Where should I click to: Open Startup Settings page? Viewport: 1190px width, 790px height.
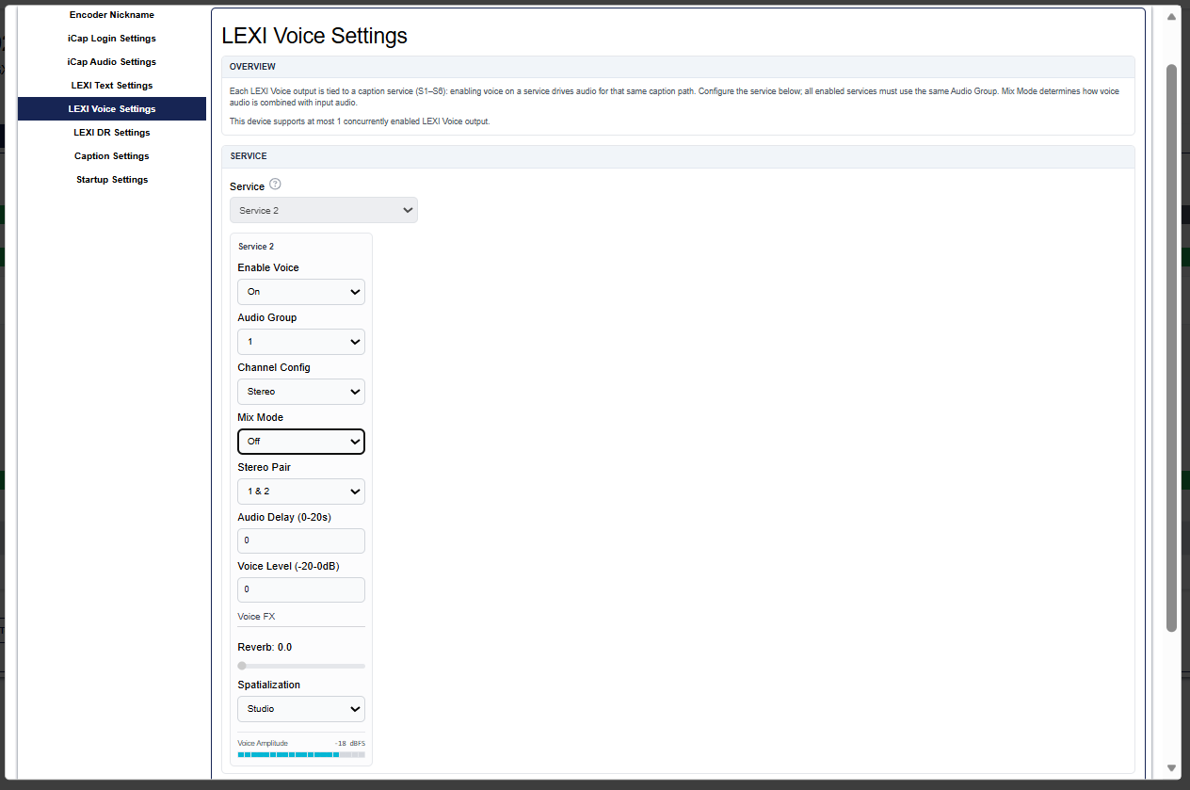[112, 180]
